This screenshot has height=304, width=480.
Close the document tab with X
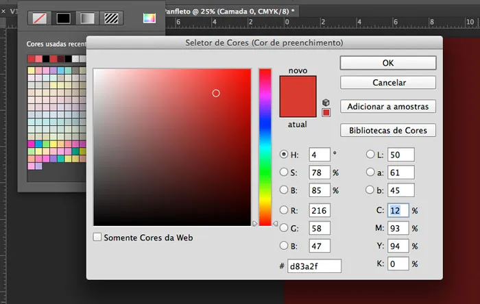coord(3,12)
